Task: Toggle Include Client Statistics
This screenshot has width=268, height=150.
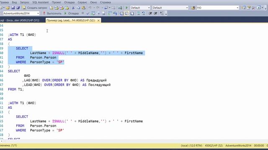Action: (115, 13)
